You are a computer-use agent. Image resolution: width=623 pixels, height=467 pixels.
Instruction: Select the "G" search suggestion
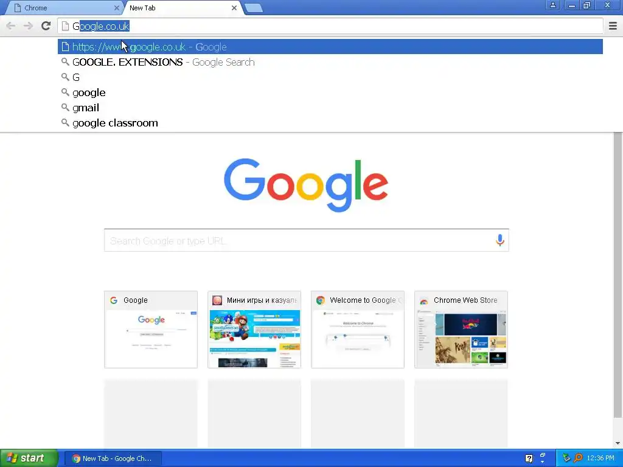330,77
